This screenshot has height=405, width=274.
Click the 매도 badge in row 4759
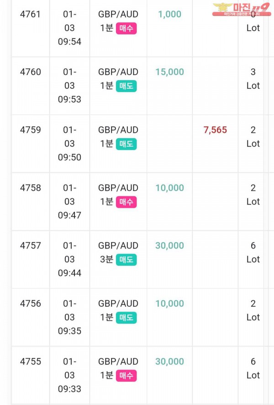126,144
